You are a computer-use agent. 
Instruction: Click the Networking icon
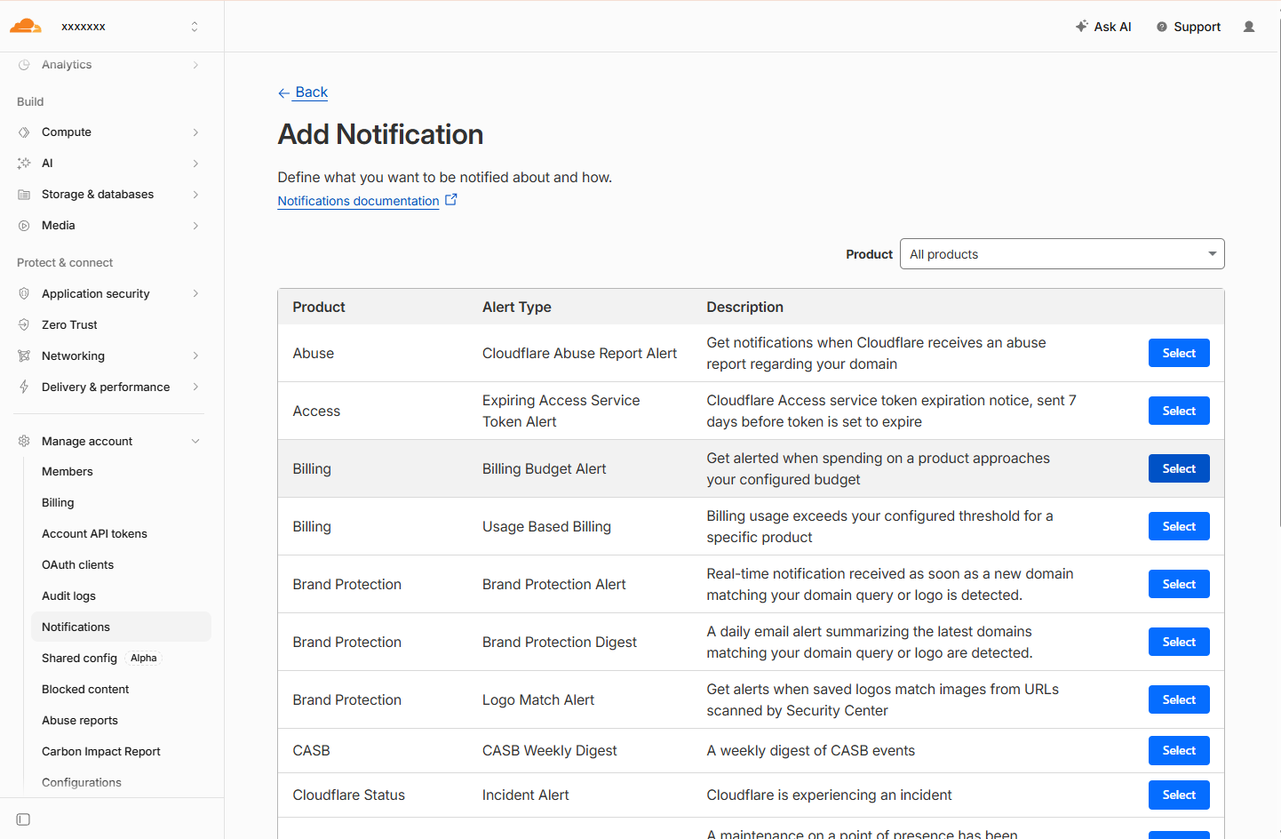click(x=24, y=356)
